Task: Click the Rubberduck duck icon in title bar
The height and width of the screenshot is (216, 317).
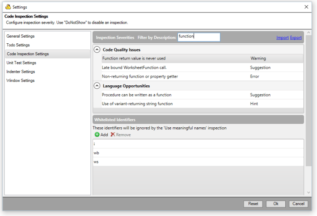Action: click(x=8, y=7)
